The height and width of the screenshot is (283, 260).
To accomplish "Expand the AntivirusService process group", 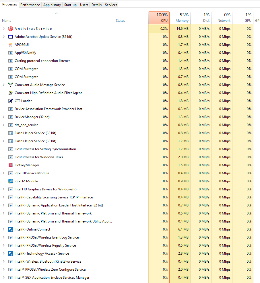I will pos(4,29).
